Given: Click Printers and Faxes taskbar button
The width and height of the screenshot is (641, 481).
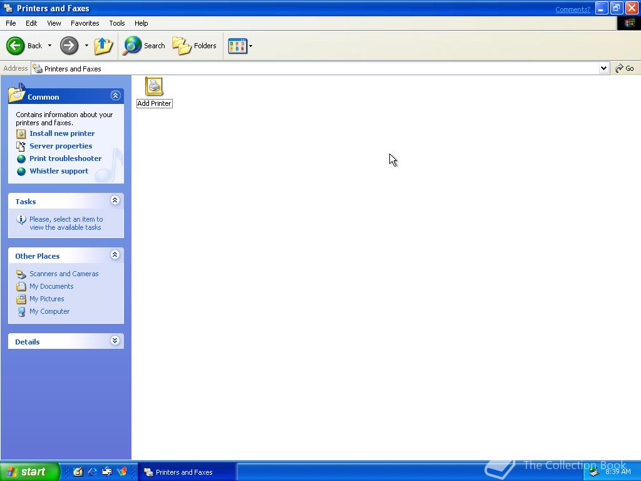Looking at the screenshot, I should 187,472.
